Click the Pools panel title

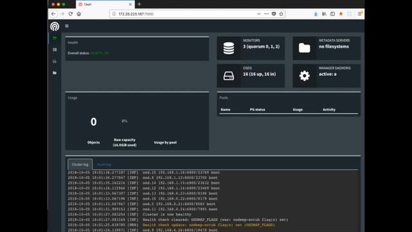click(223, 98)
